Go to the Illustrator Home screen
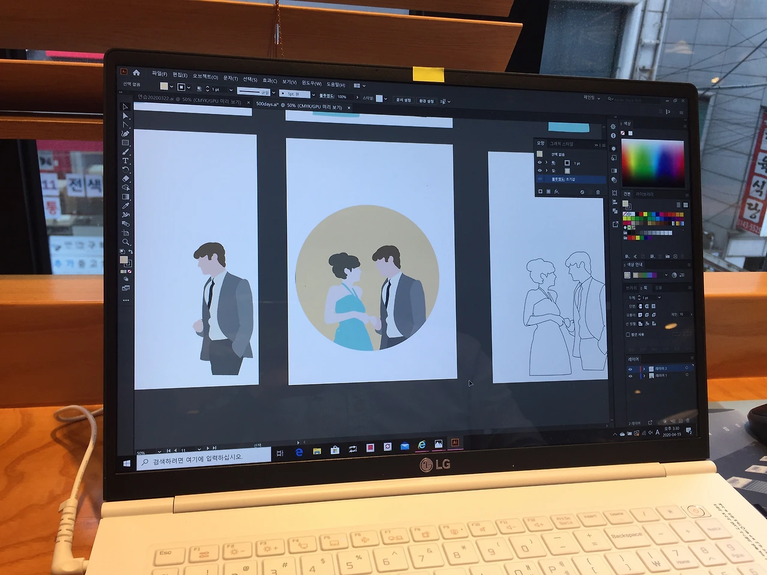767x575 pixels. click(x=136, y=72)
